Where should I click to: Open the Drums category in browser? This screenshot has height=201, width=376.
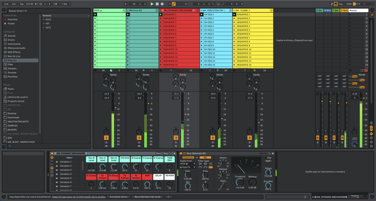[11, 40]
